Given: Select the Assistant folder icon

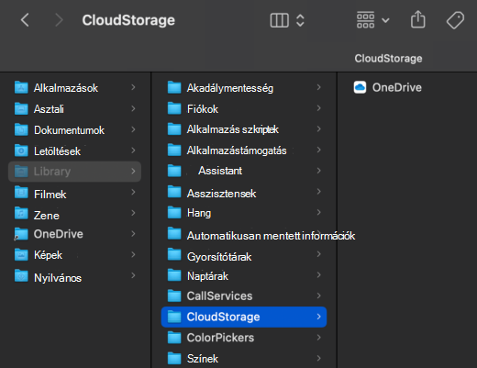Looking at the screenshot, I should (174, 171).
